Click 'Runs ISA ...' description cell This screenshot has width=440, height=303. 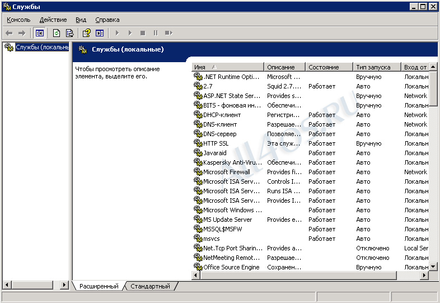click(283, 190)
